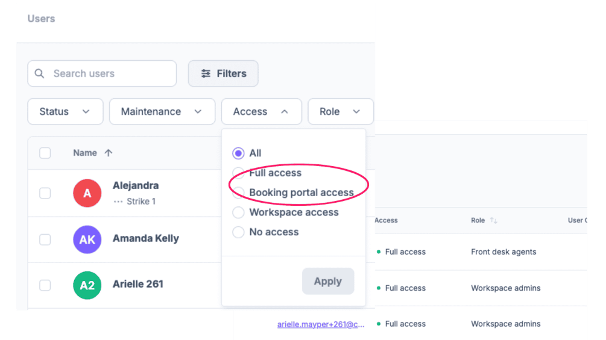The height and width of the screenshot is (340, 606).
Task: Click the Role column header label
Action: 478,220
